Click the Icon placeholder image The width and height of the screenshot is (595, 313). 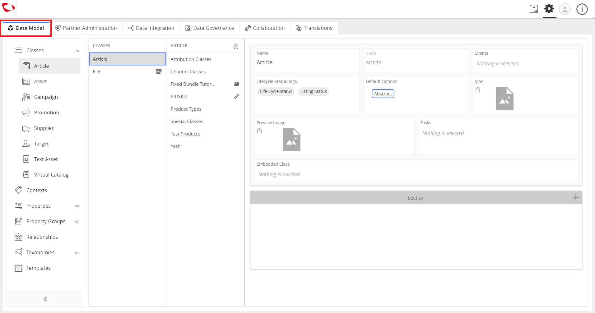(x=504, y=98)
